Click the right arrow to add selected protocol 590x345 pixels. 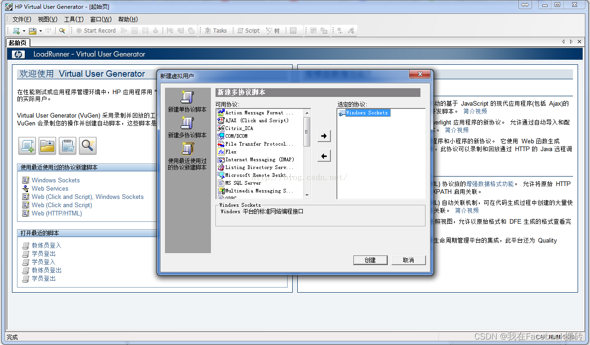pyautogui.click(x=323, y=136)
